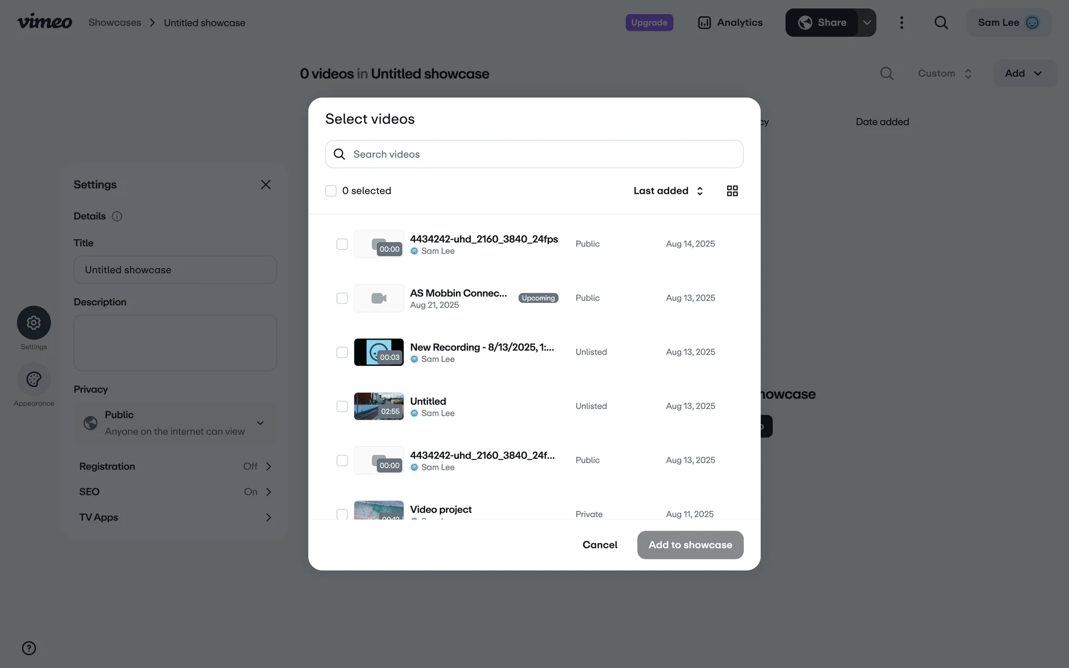Screen dimensions: 1069x668
Task: Check the select-all '0 selected' checkbox
Action: pos(331,191)
